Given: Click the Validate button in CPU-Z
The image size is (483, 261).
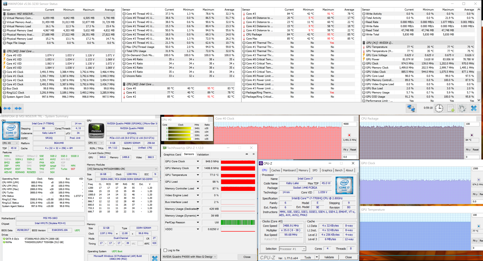Looking at the screenshot, I should coord(329,257).
